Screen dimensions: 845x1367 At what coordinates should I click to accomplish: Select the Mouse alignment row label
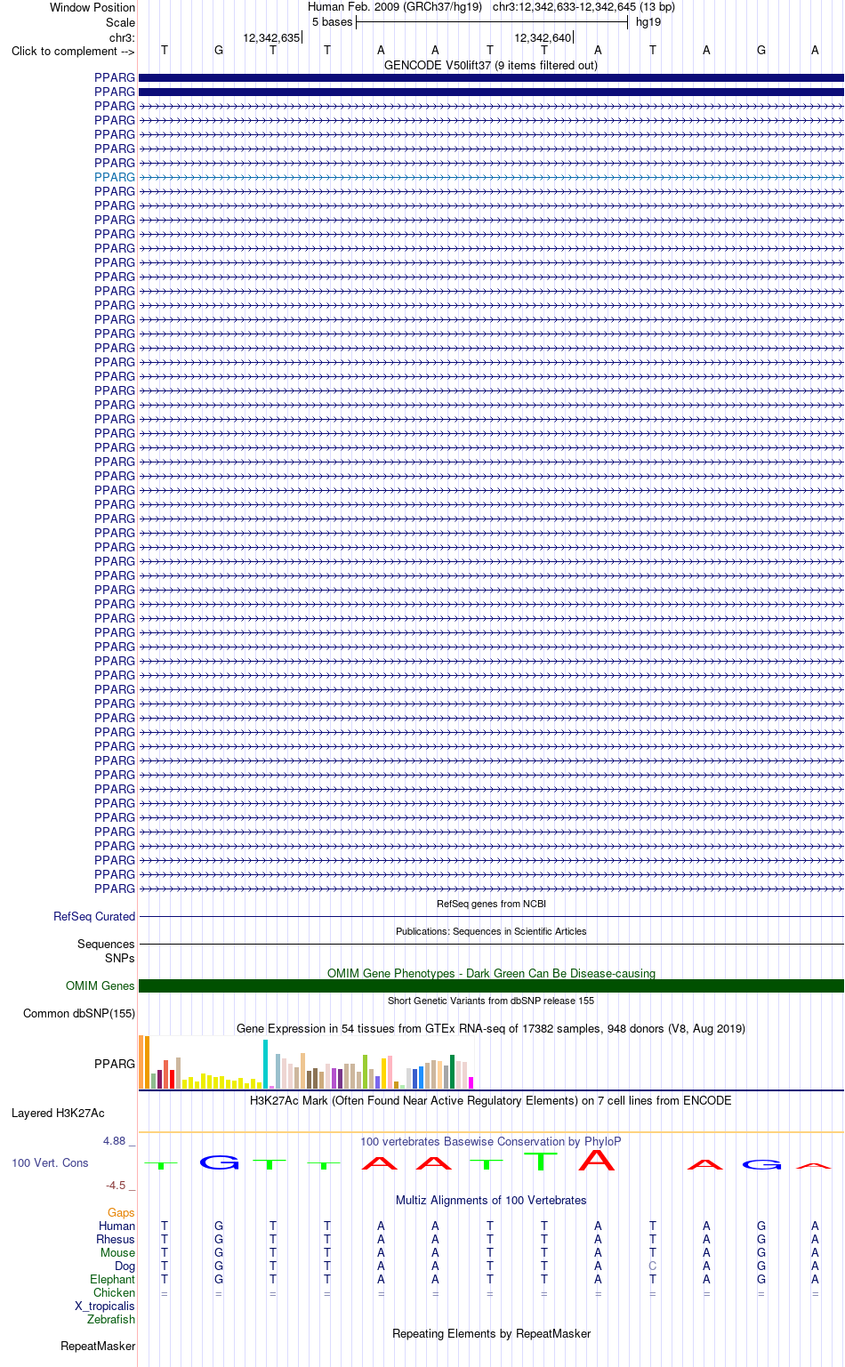point(117,1252)
